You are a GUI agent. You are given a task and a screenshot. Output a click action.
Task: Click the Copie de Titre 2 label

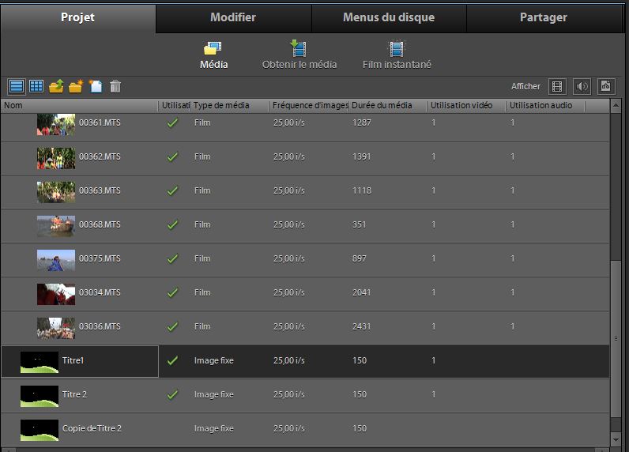point(92,428)
